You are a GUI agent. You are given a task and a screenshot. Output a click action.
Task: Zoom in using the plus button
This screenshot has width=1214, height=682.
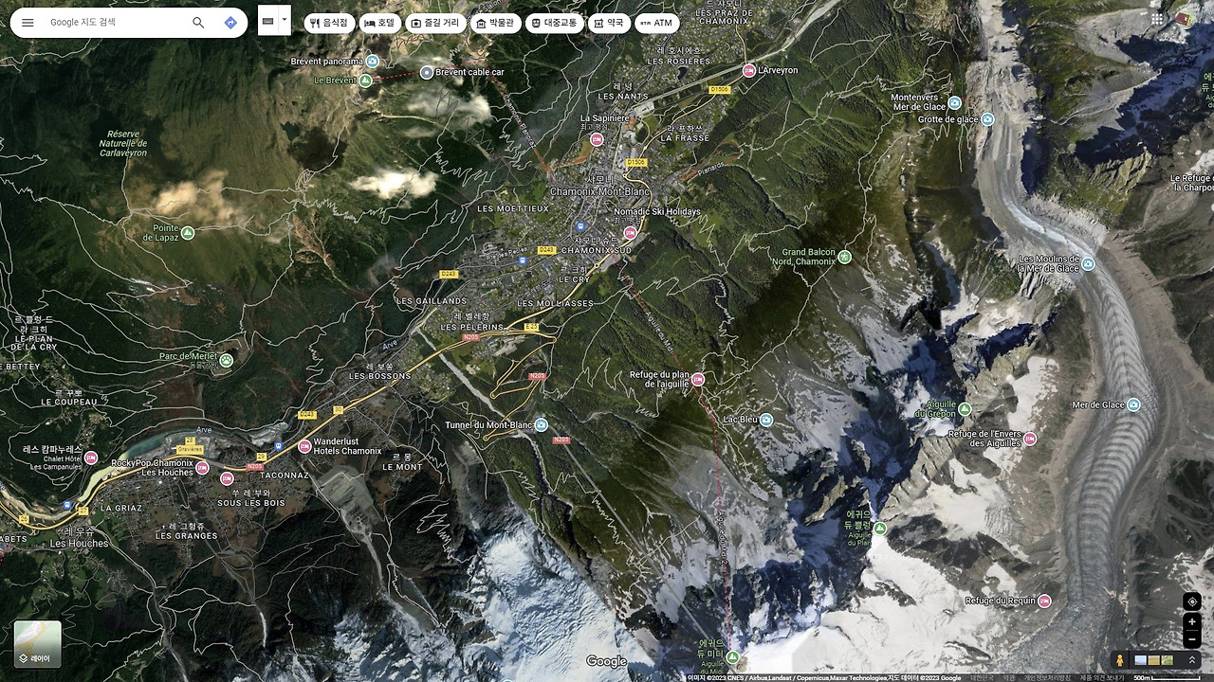[1191, 621]
